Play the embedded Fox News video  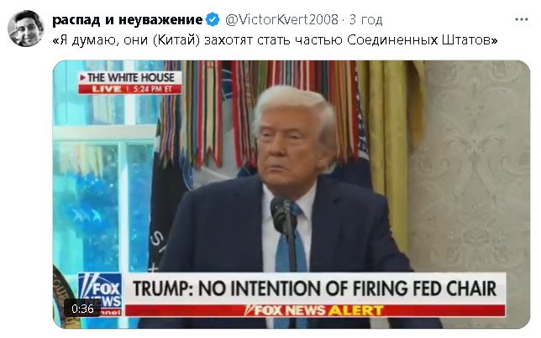292,195
